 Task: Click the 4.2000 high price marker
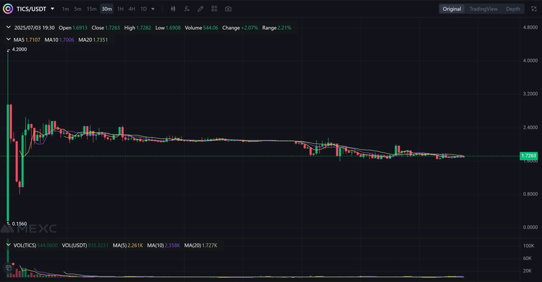coord(20,49)
